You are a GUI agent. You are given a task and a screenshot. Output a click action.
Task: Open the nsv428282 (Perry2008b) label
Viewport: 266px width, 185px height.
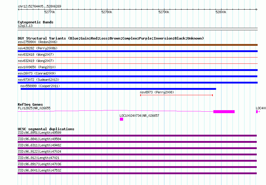coord(38,48)
